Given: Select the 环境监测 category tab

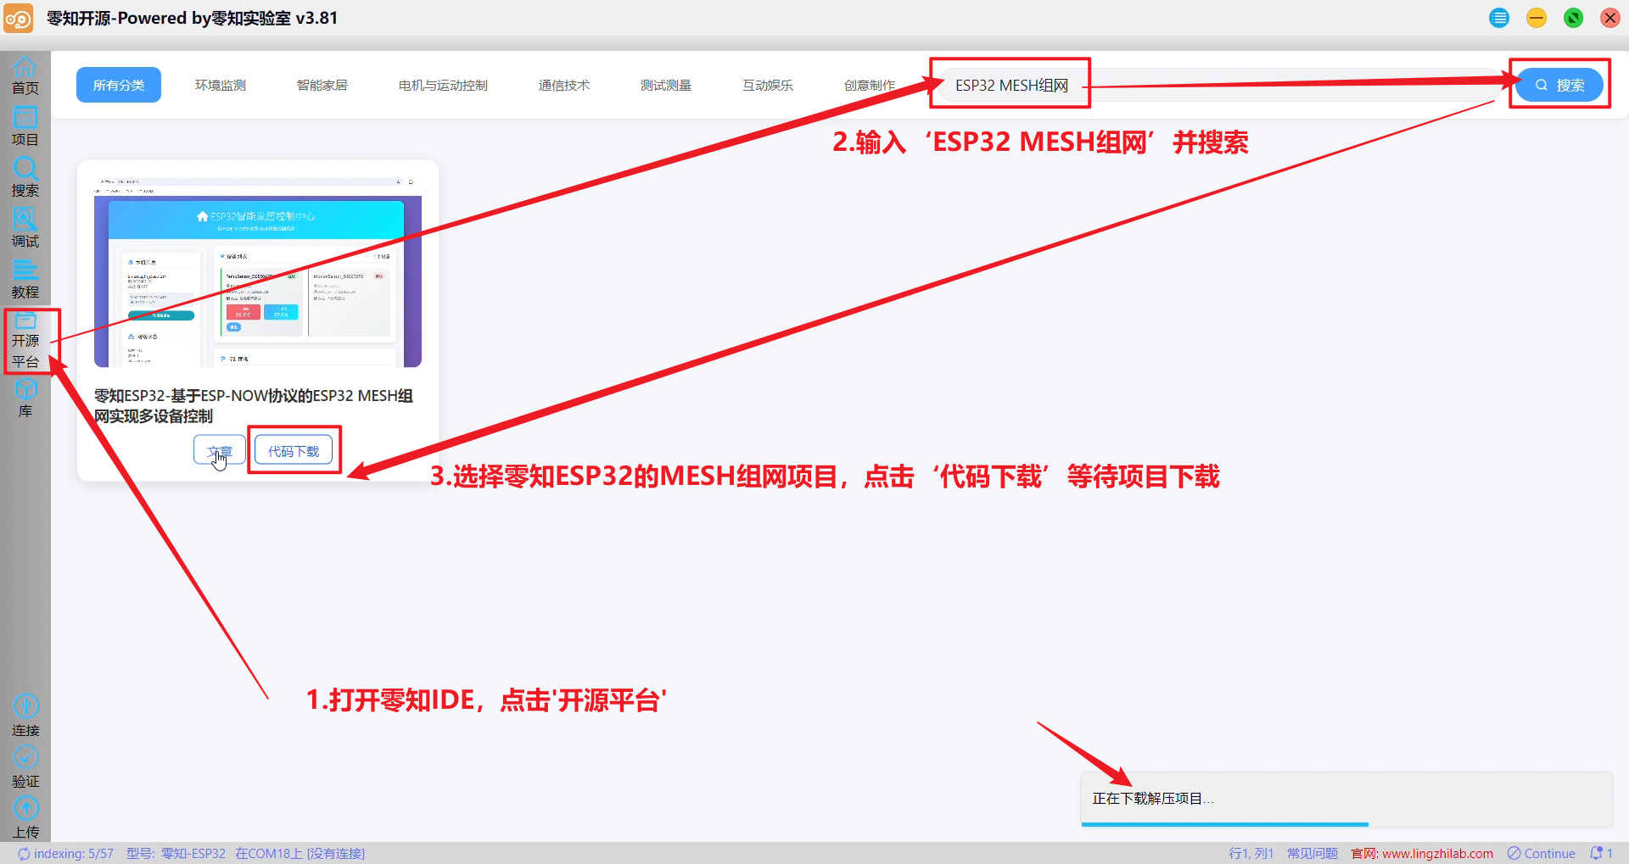Looking at the screenshot, I should 221,85.
